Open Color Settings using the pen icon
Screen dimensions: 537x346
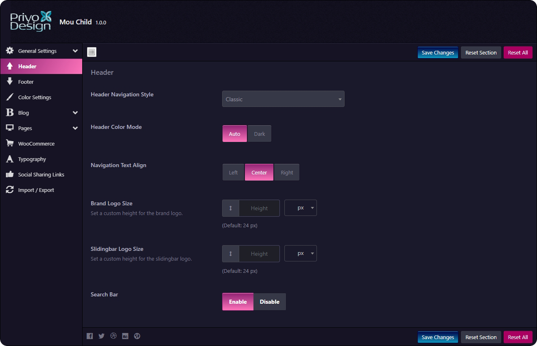point(9,97)
